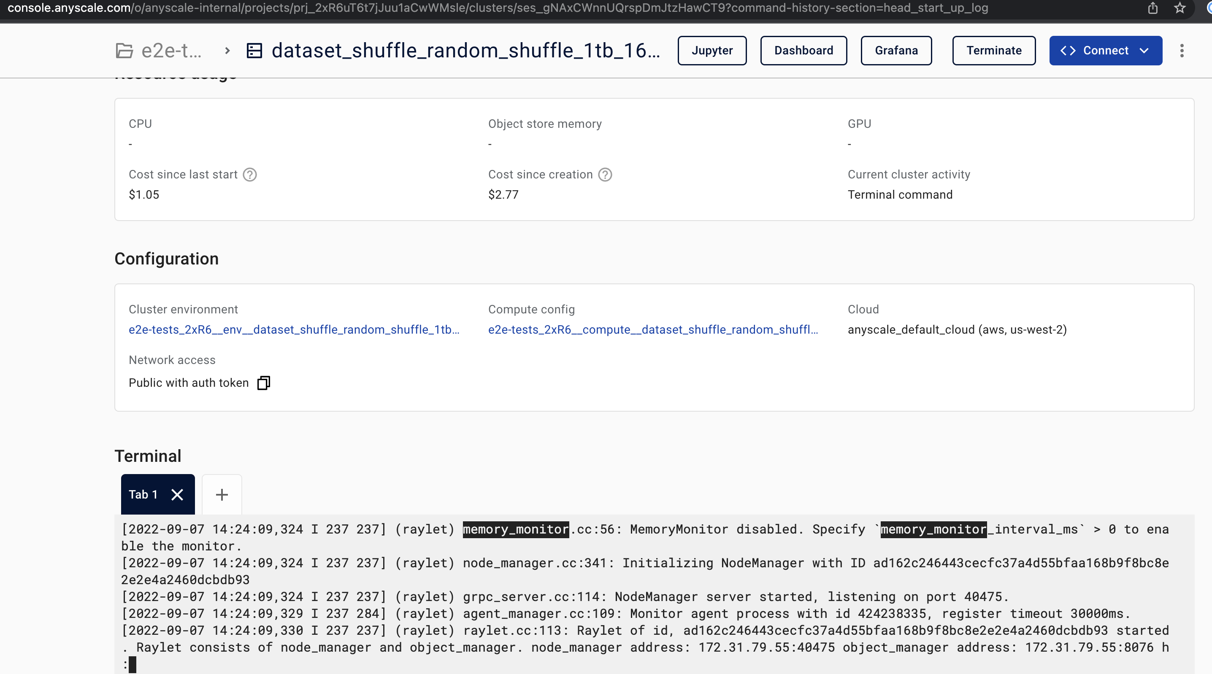This screenshot has width=1212, height=674.
Task: Open help tooltip for Cost since creation
Action: [x=605, y=175]
